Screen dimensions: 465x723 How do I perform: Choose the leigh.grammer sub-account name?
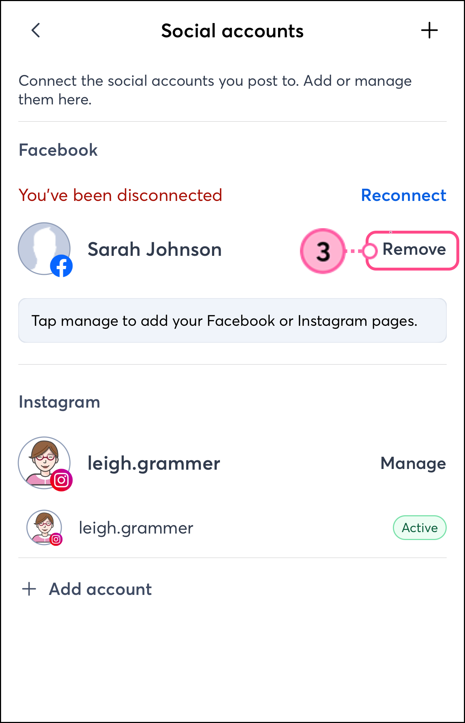click(x=136, y=528)
